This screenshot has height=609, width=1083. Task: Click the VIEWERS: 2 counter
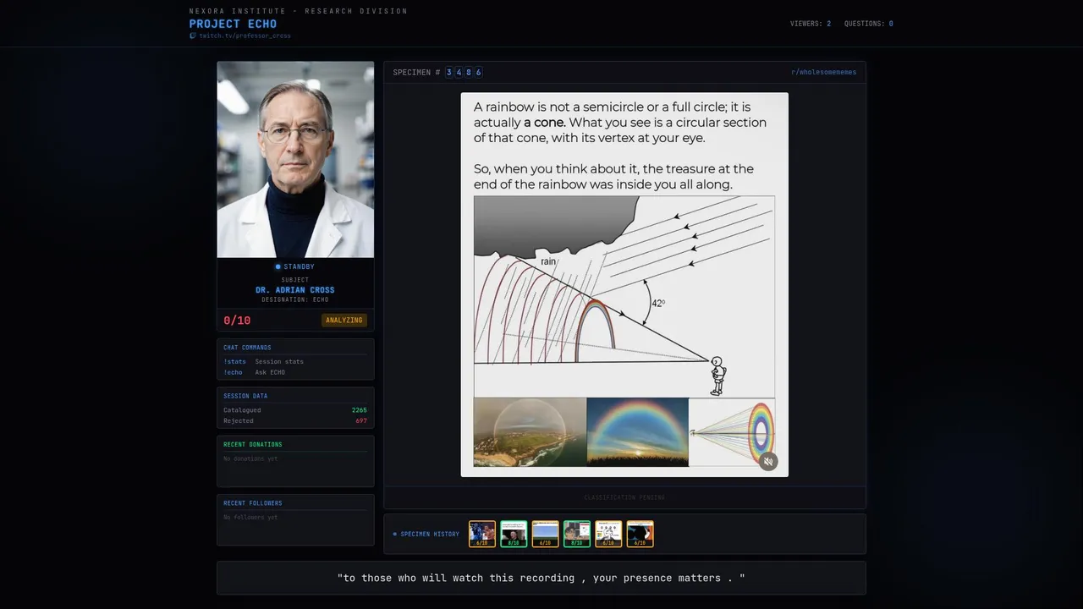pos(811,24)
